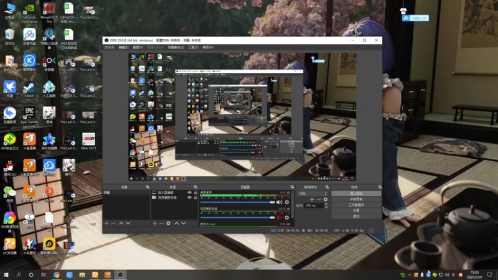Open the File menu in OBS

[110, 47]
